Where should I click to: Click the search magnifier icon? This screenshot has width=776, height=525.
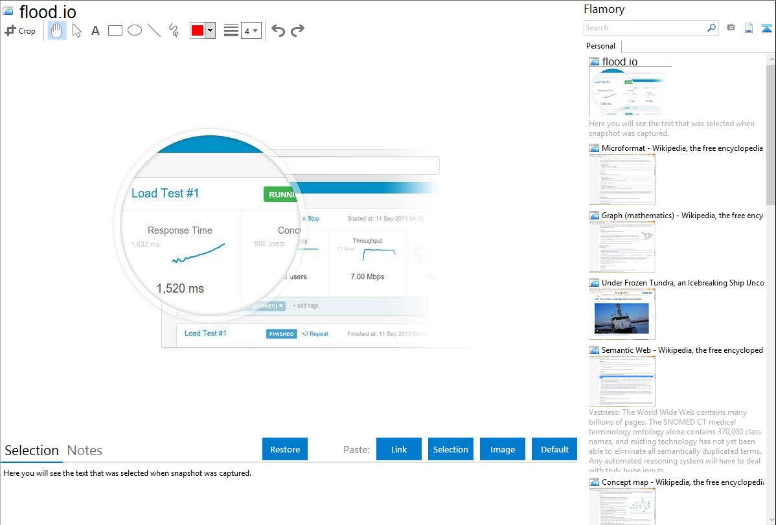click(x=711, y=28)
